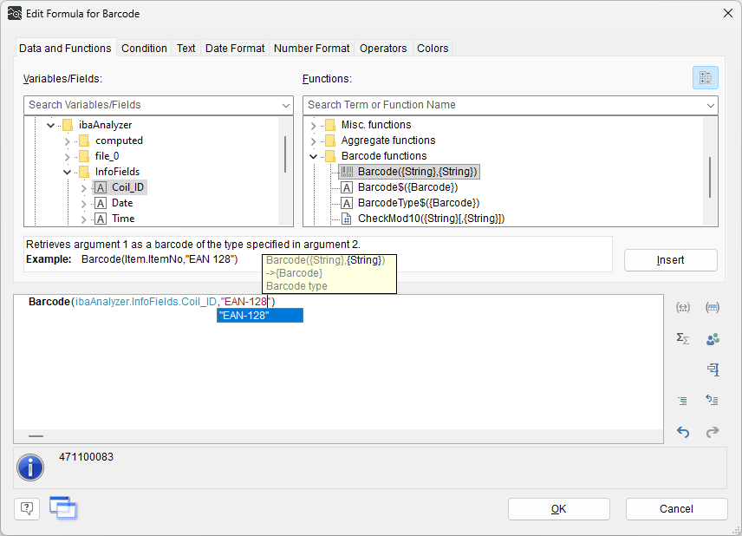Expand the Misc. functions group
This screenshot has height=536, width=742.
[x=313, y=126]
